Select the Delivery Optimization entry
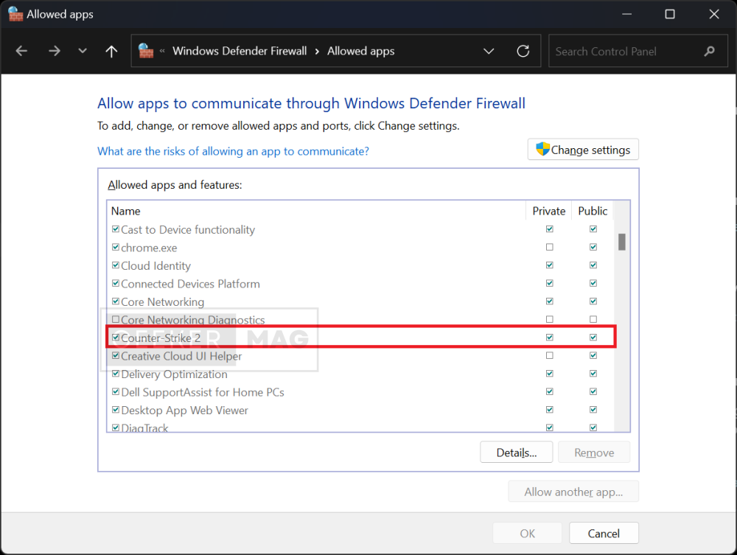The height and width of the screenshot is (555, 737). click(x=175, y=374)
